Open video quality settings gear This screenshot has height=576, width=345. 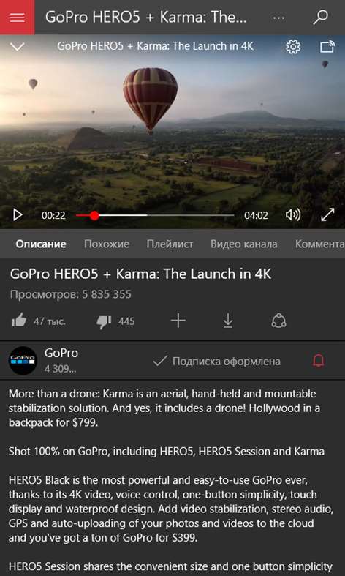click(293, 47)
